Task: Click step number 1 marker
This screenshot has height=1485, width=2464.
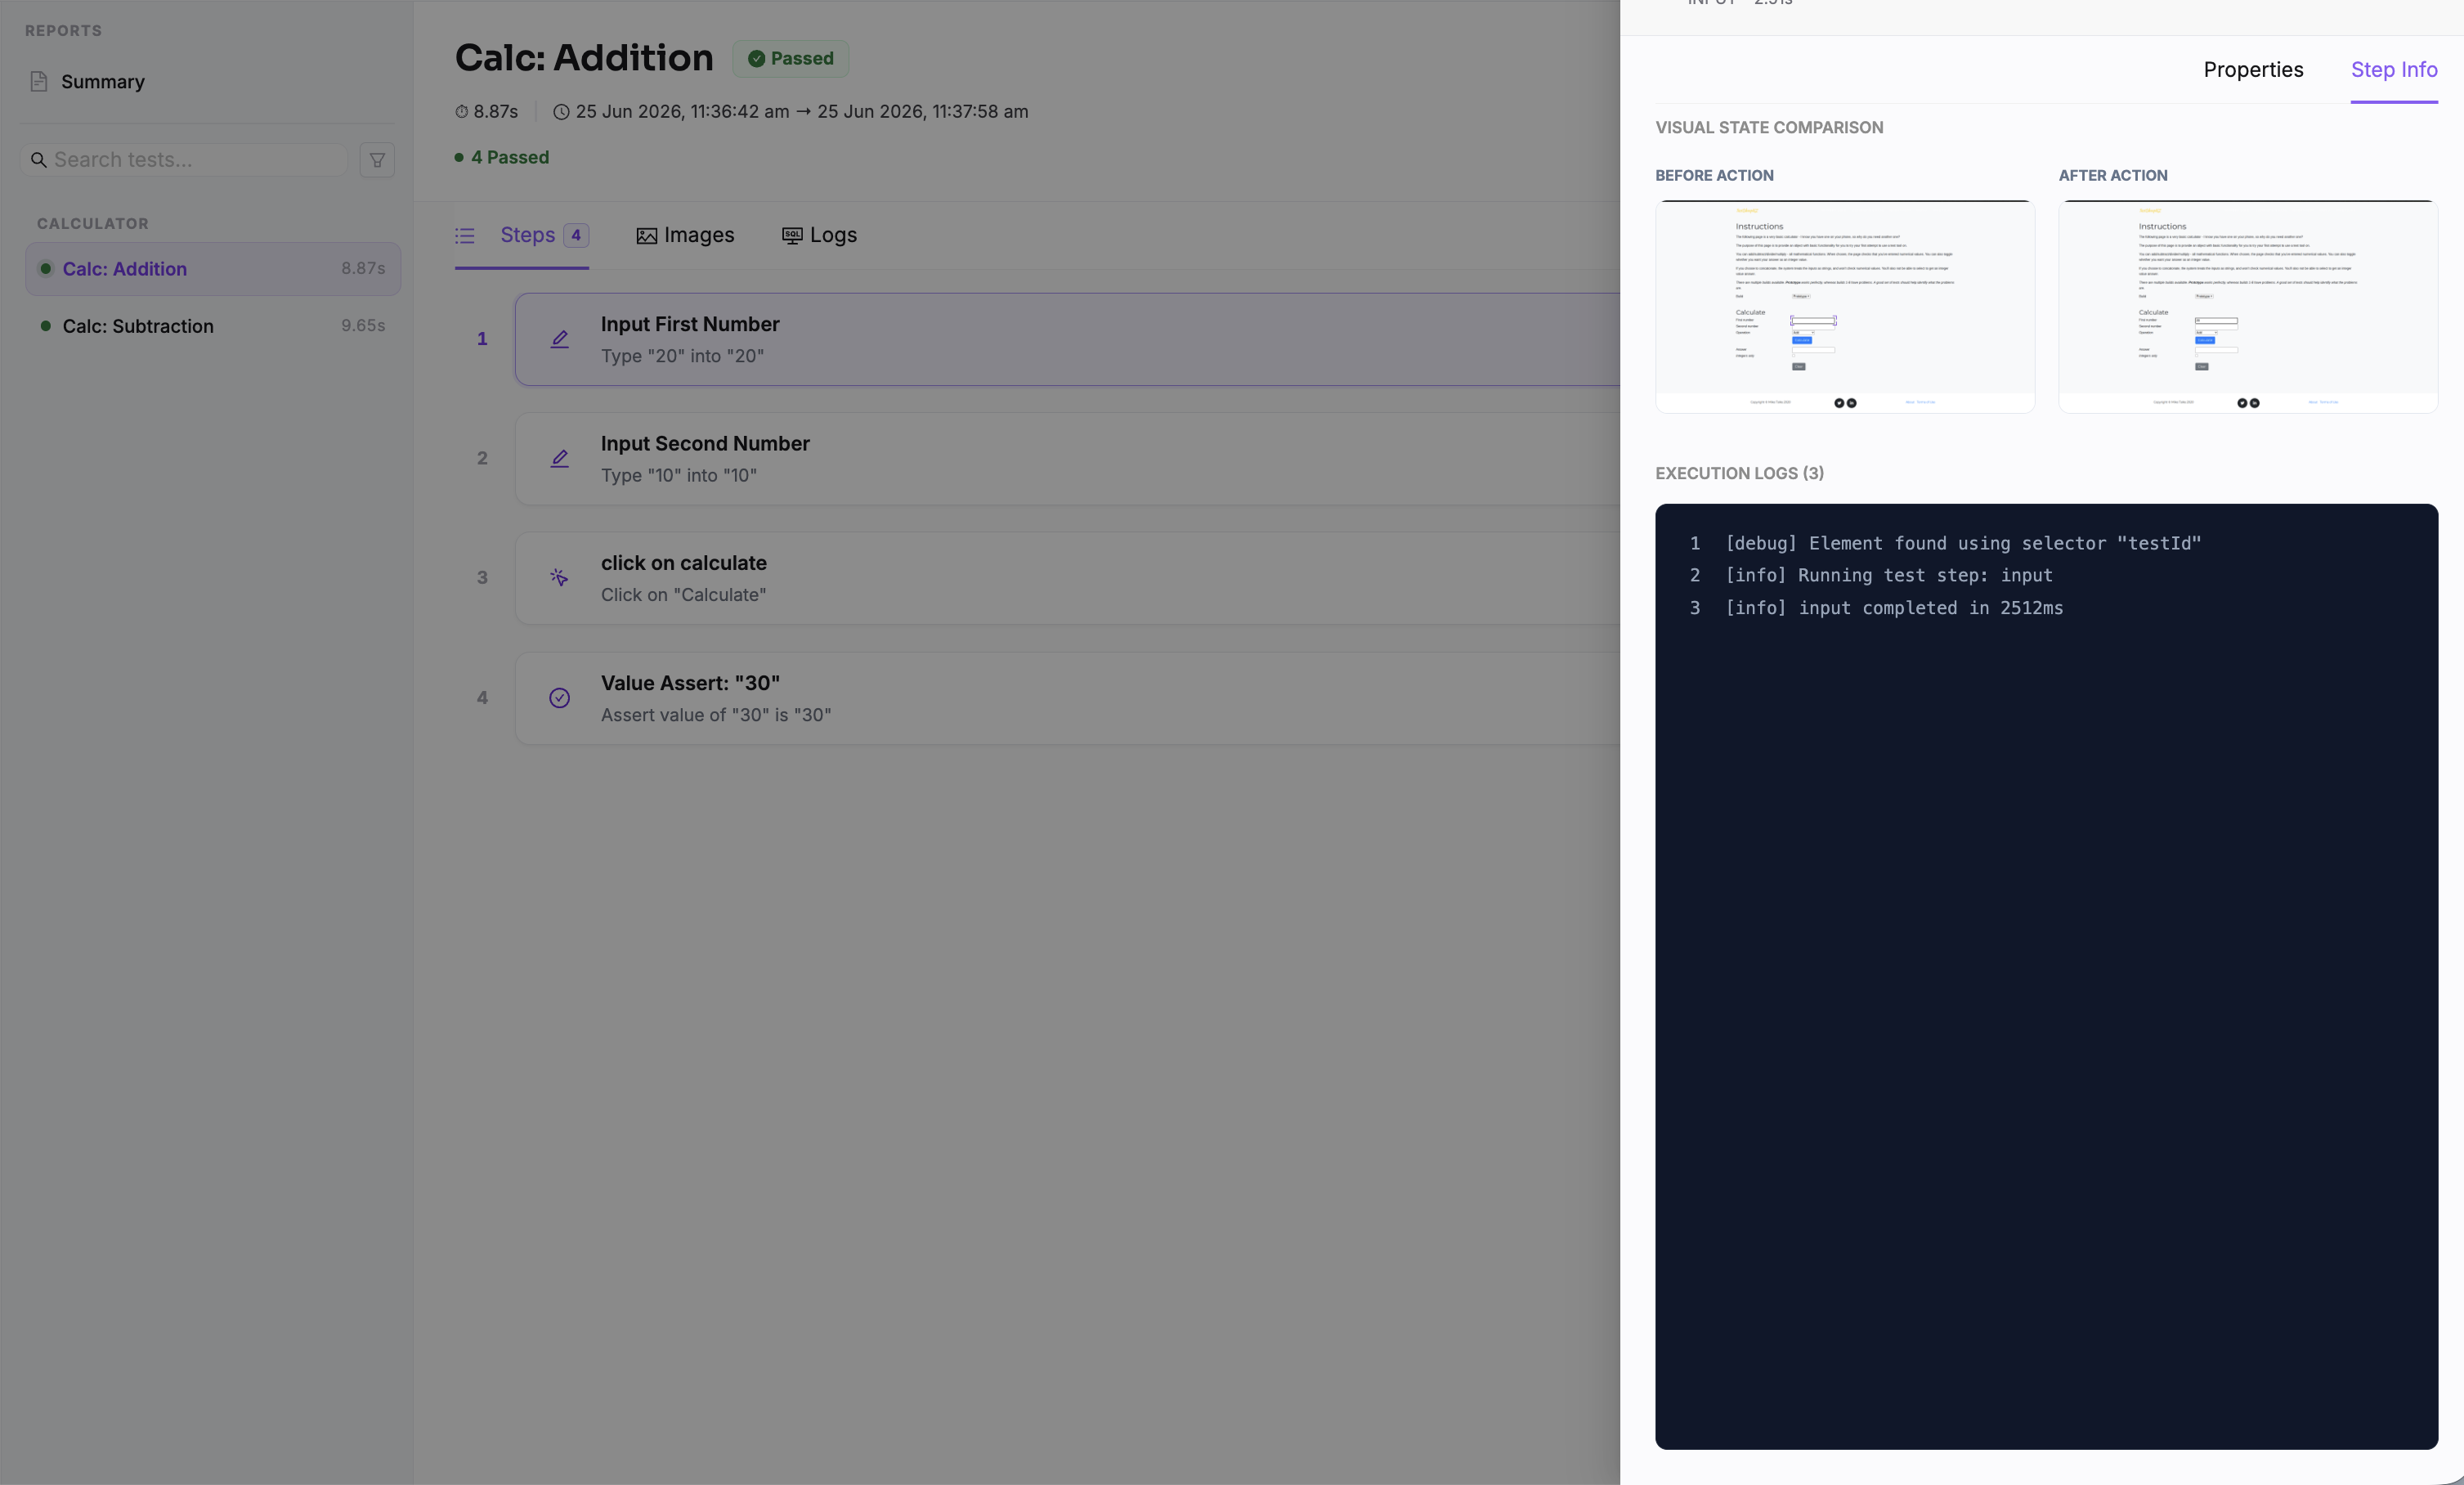Action: [482, 339]
